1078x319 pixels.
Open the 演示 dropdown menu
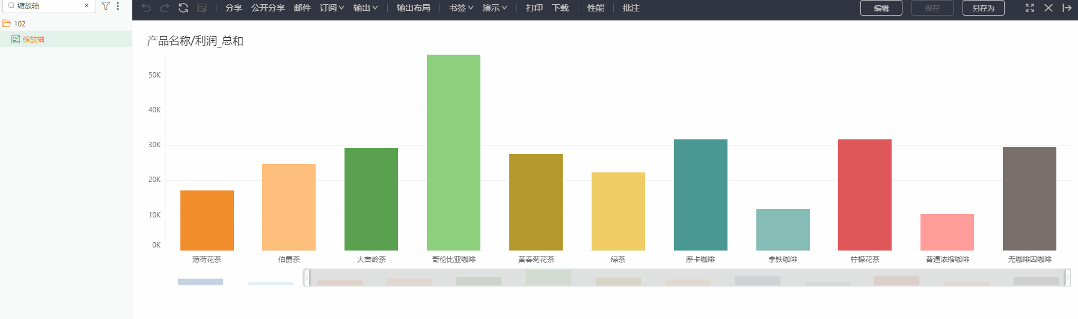tap(495, 8)
